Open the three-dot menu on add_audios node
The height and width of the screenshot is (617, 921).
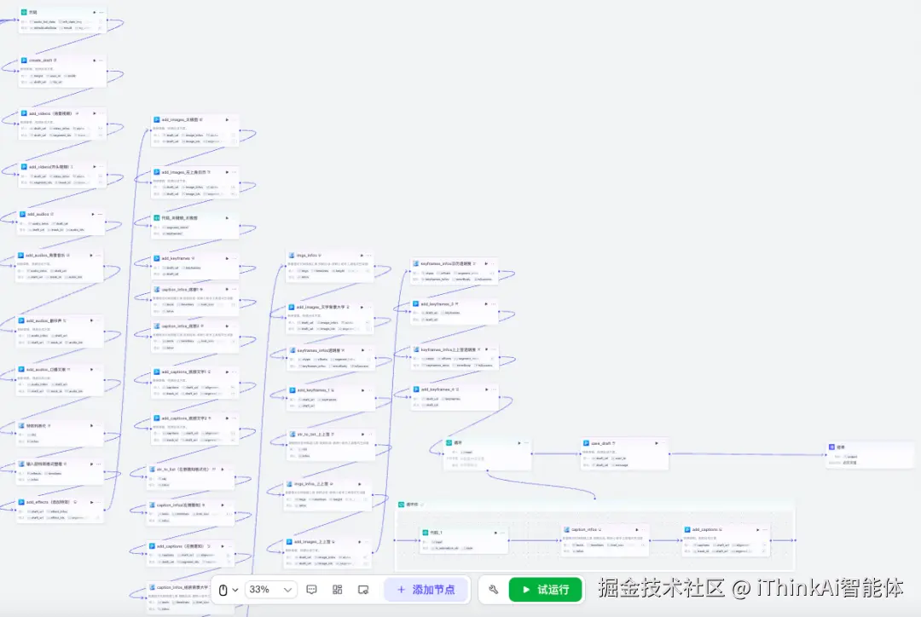pyautogui.click(x=100, y=214)
